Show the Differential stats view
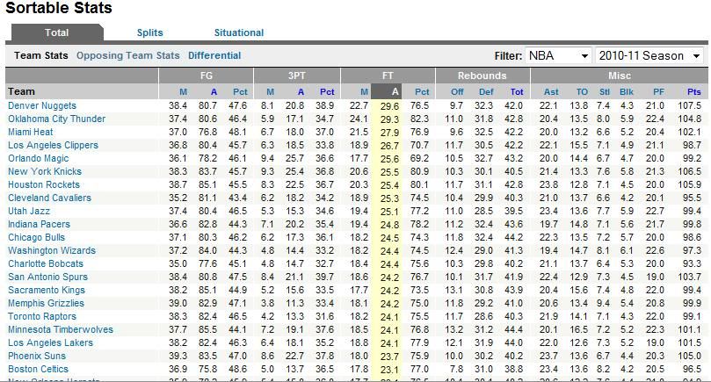The height and width of the screenshot is (382, 711). coord(214,55)
